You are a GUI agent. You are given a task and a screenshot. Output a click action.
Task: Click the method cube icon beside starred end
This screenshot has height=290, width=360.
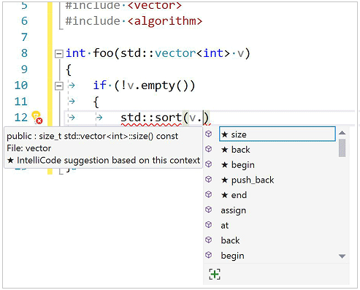209,194
